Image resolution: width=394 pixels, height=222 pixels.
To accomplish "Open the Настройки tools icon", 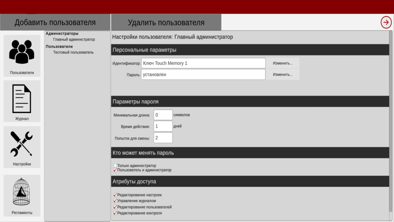I will [x=22, y=144].
